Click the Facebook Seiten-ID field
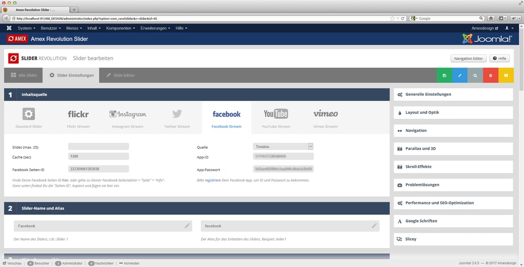Image resolution: width=524 pixels, height=267 pixels. pos(99,169)
